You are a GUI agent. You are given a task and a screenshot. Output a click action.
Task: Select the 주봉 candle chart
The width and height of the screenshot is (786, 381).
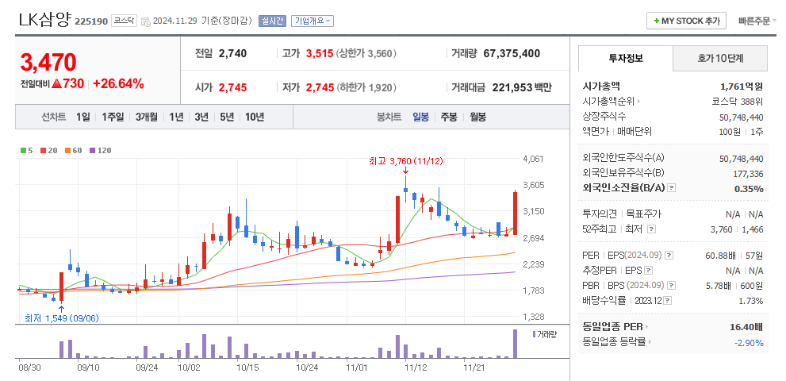pos(449,117)
